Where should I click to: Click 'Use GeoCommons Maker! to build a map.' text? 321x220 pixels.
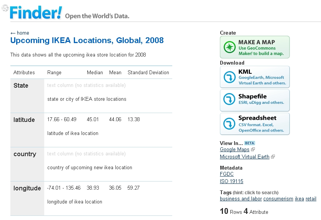point(261,51)
